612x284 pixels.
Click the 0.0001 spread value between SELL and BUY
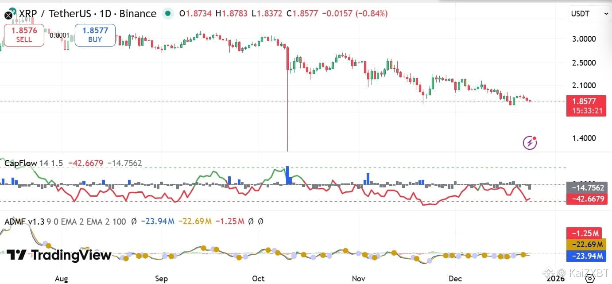(x=59, y=35)
